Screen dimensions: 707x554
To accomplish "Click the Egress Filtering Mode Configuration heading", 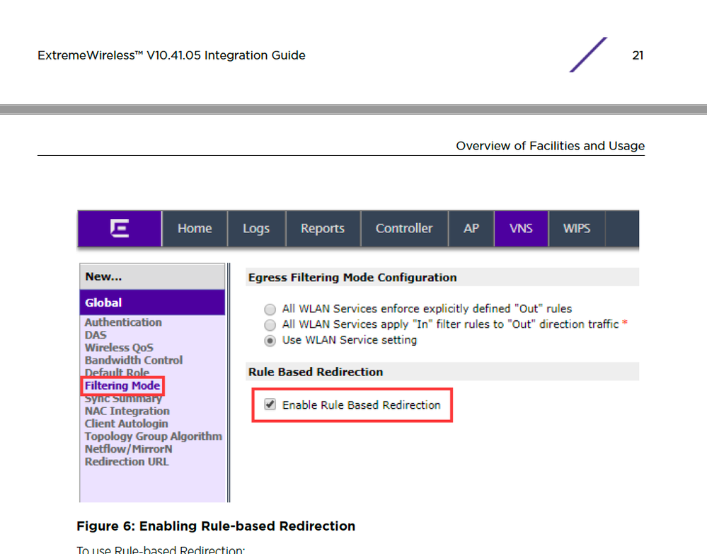I will pos(352,277).
